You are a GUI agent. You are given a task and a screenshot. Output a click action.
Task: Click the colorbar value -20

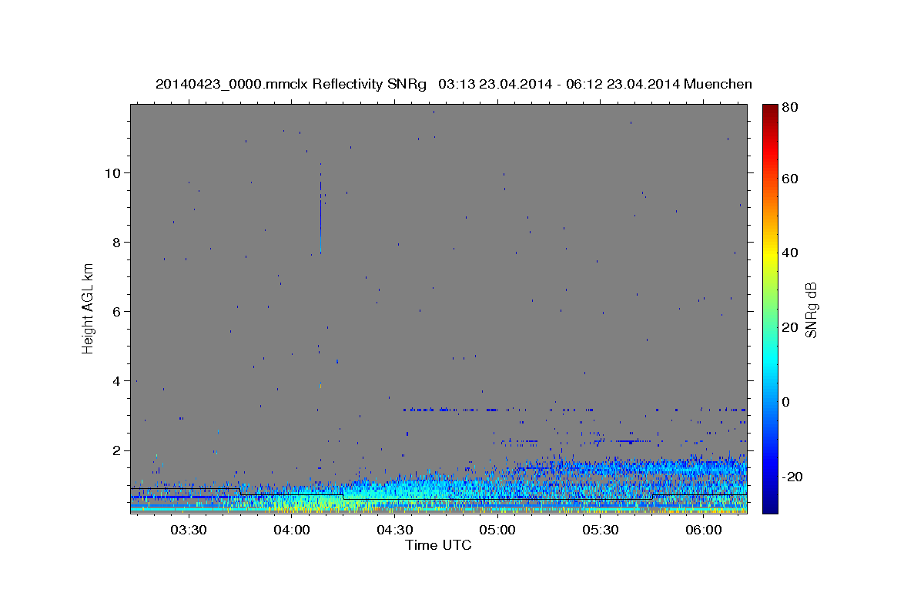pos(793,477)
